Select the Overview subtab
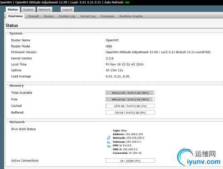 (15, 16)
